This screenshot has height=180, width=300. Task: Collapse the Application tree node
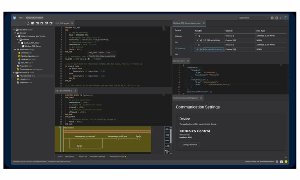click(15, 49)
